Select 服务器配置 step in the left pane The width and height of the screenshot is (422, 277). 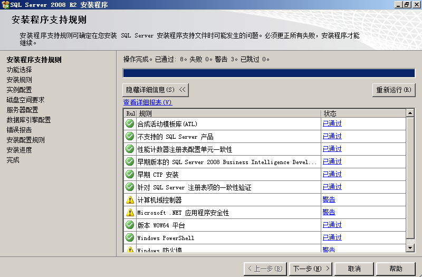(22, 110)
